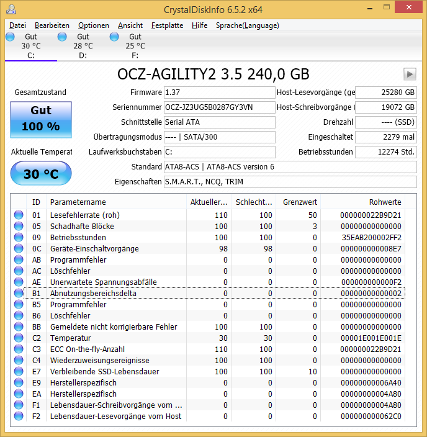The height and width of the screenshot is (437, 427).
Task: Click status orb for B6 Löschfehler row
Action: pyautogui.click(x=19, y=315)
